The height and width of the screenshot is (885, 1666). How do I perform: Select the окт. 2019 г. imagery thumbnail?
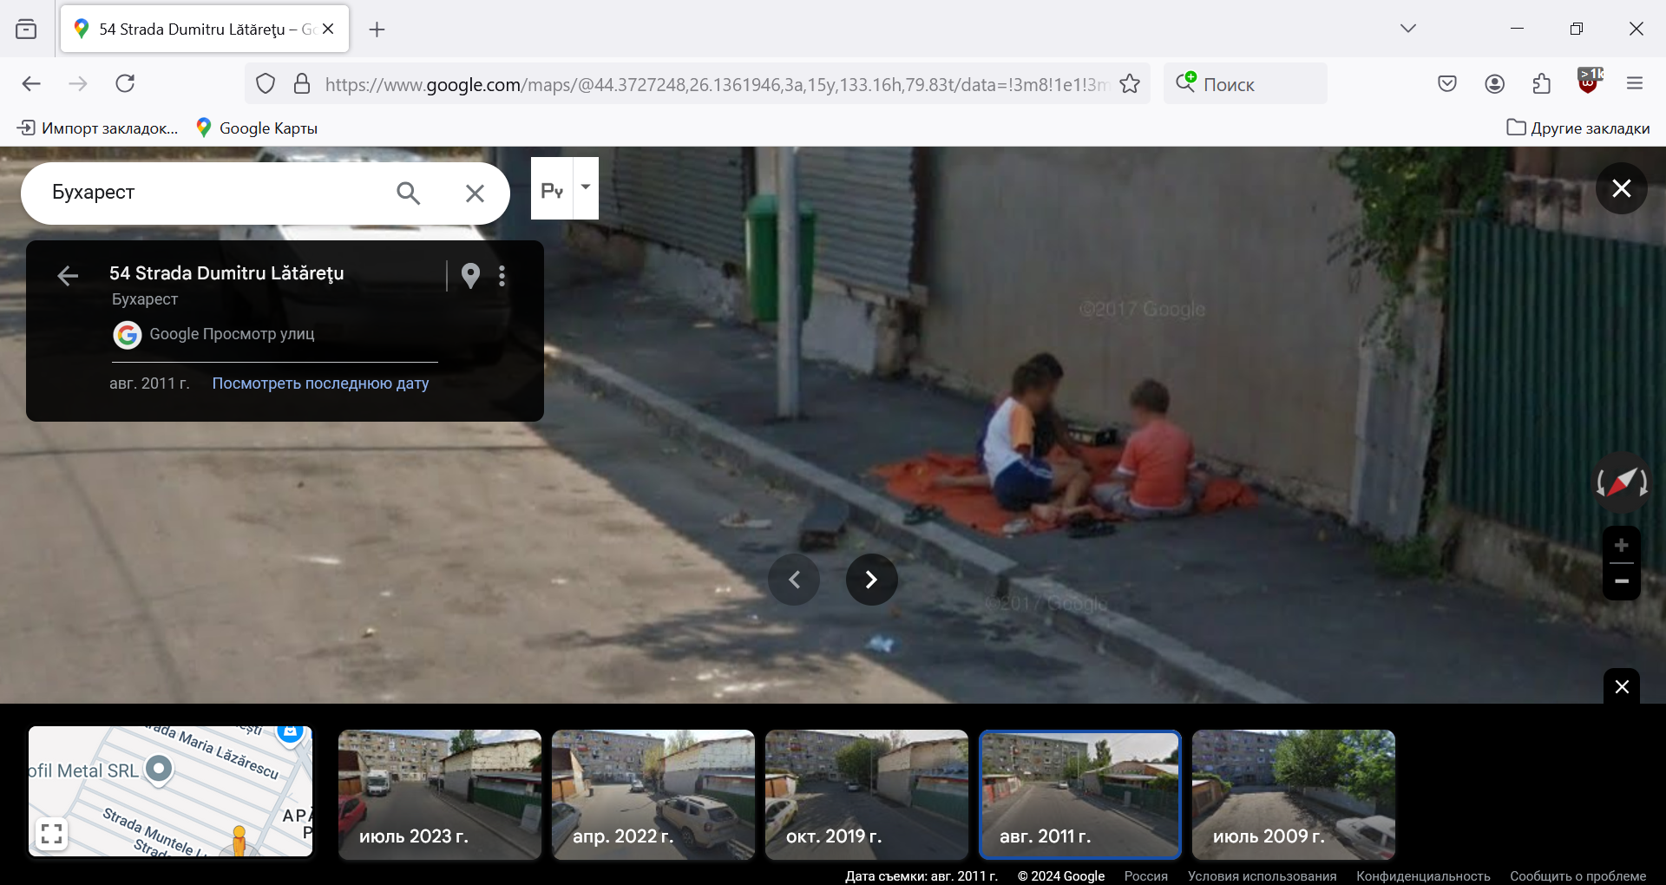tap(867, 795)
